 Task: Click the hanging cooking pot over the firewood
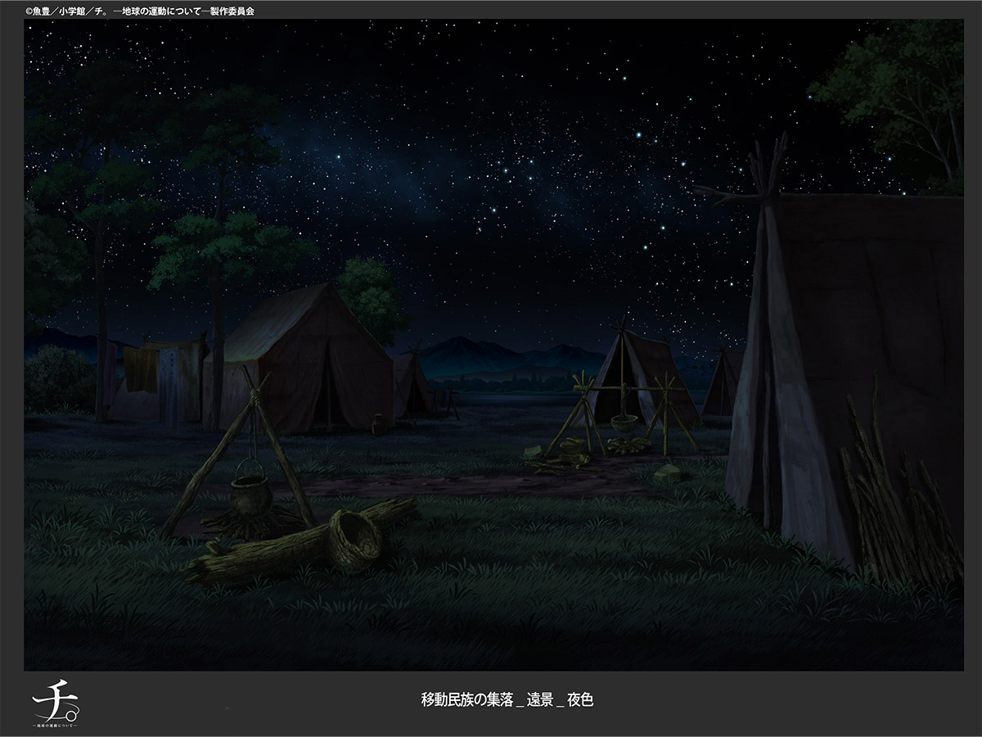[250, 494]
